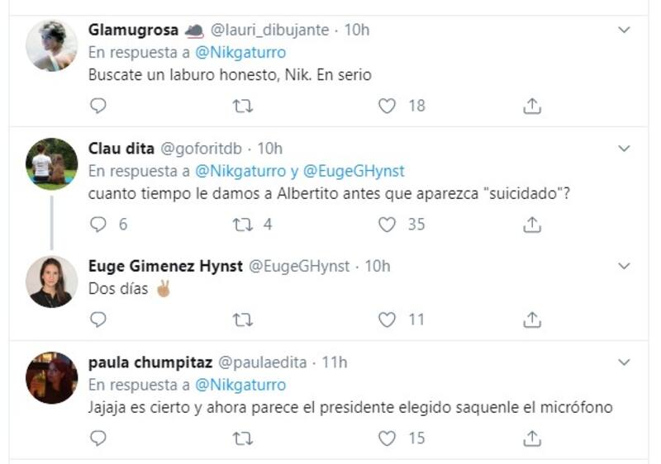The width and height of the screenshot is (661, 464).
Task: Open the chevron menu on Euge Gimenez Hynst's tweet
Action: point(625,267)
